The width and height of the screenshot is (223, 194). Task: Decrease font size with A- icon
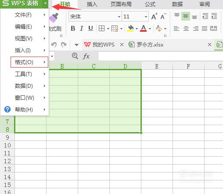pos(163,16)
